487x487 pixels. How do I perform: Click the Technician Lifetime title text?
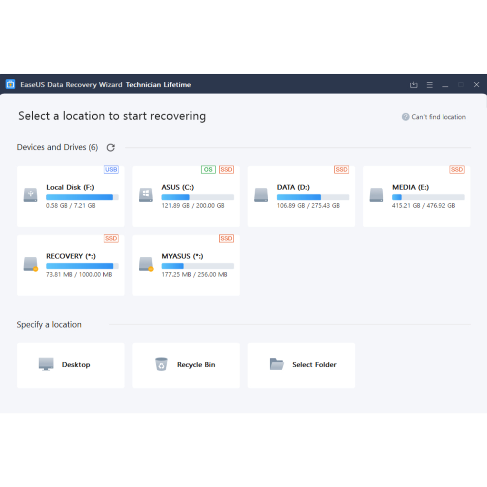coord(158,85)
